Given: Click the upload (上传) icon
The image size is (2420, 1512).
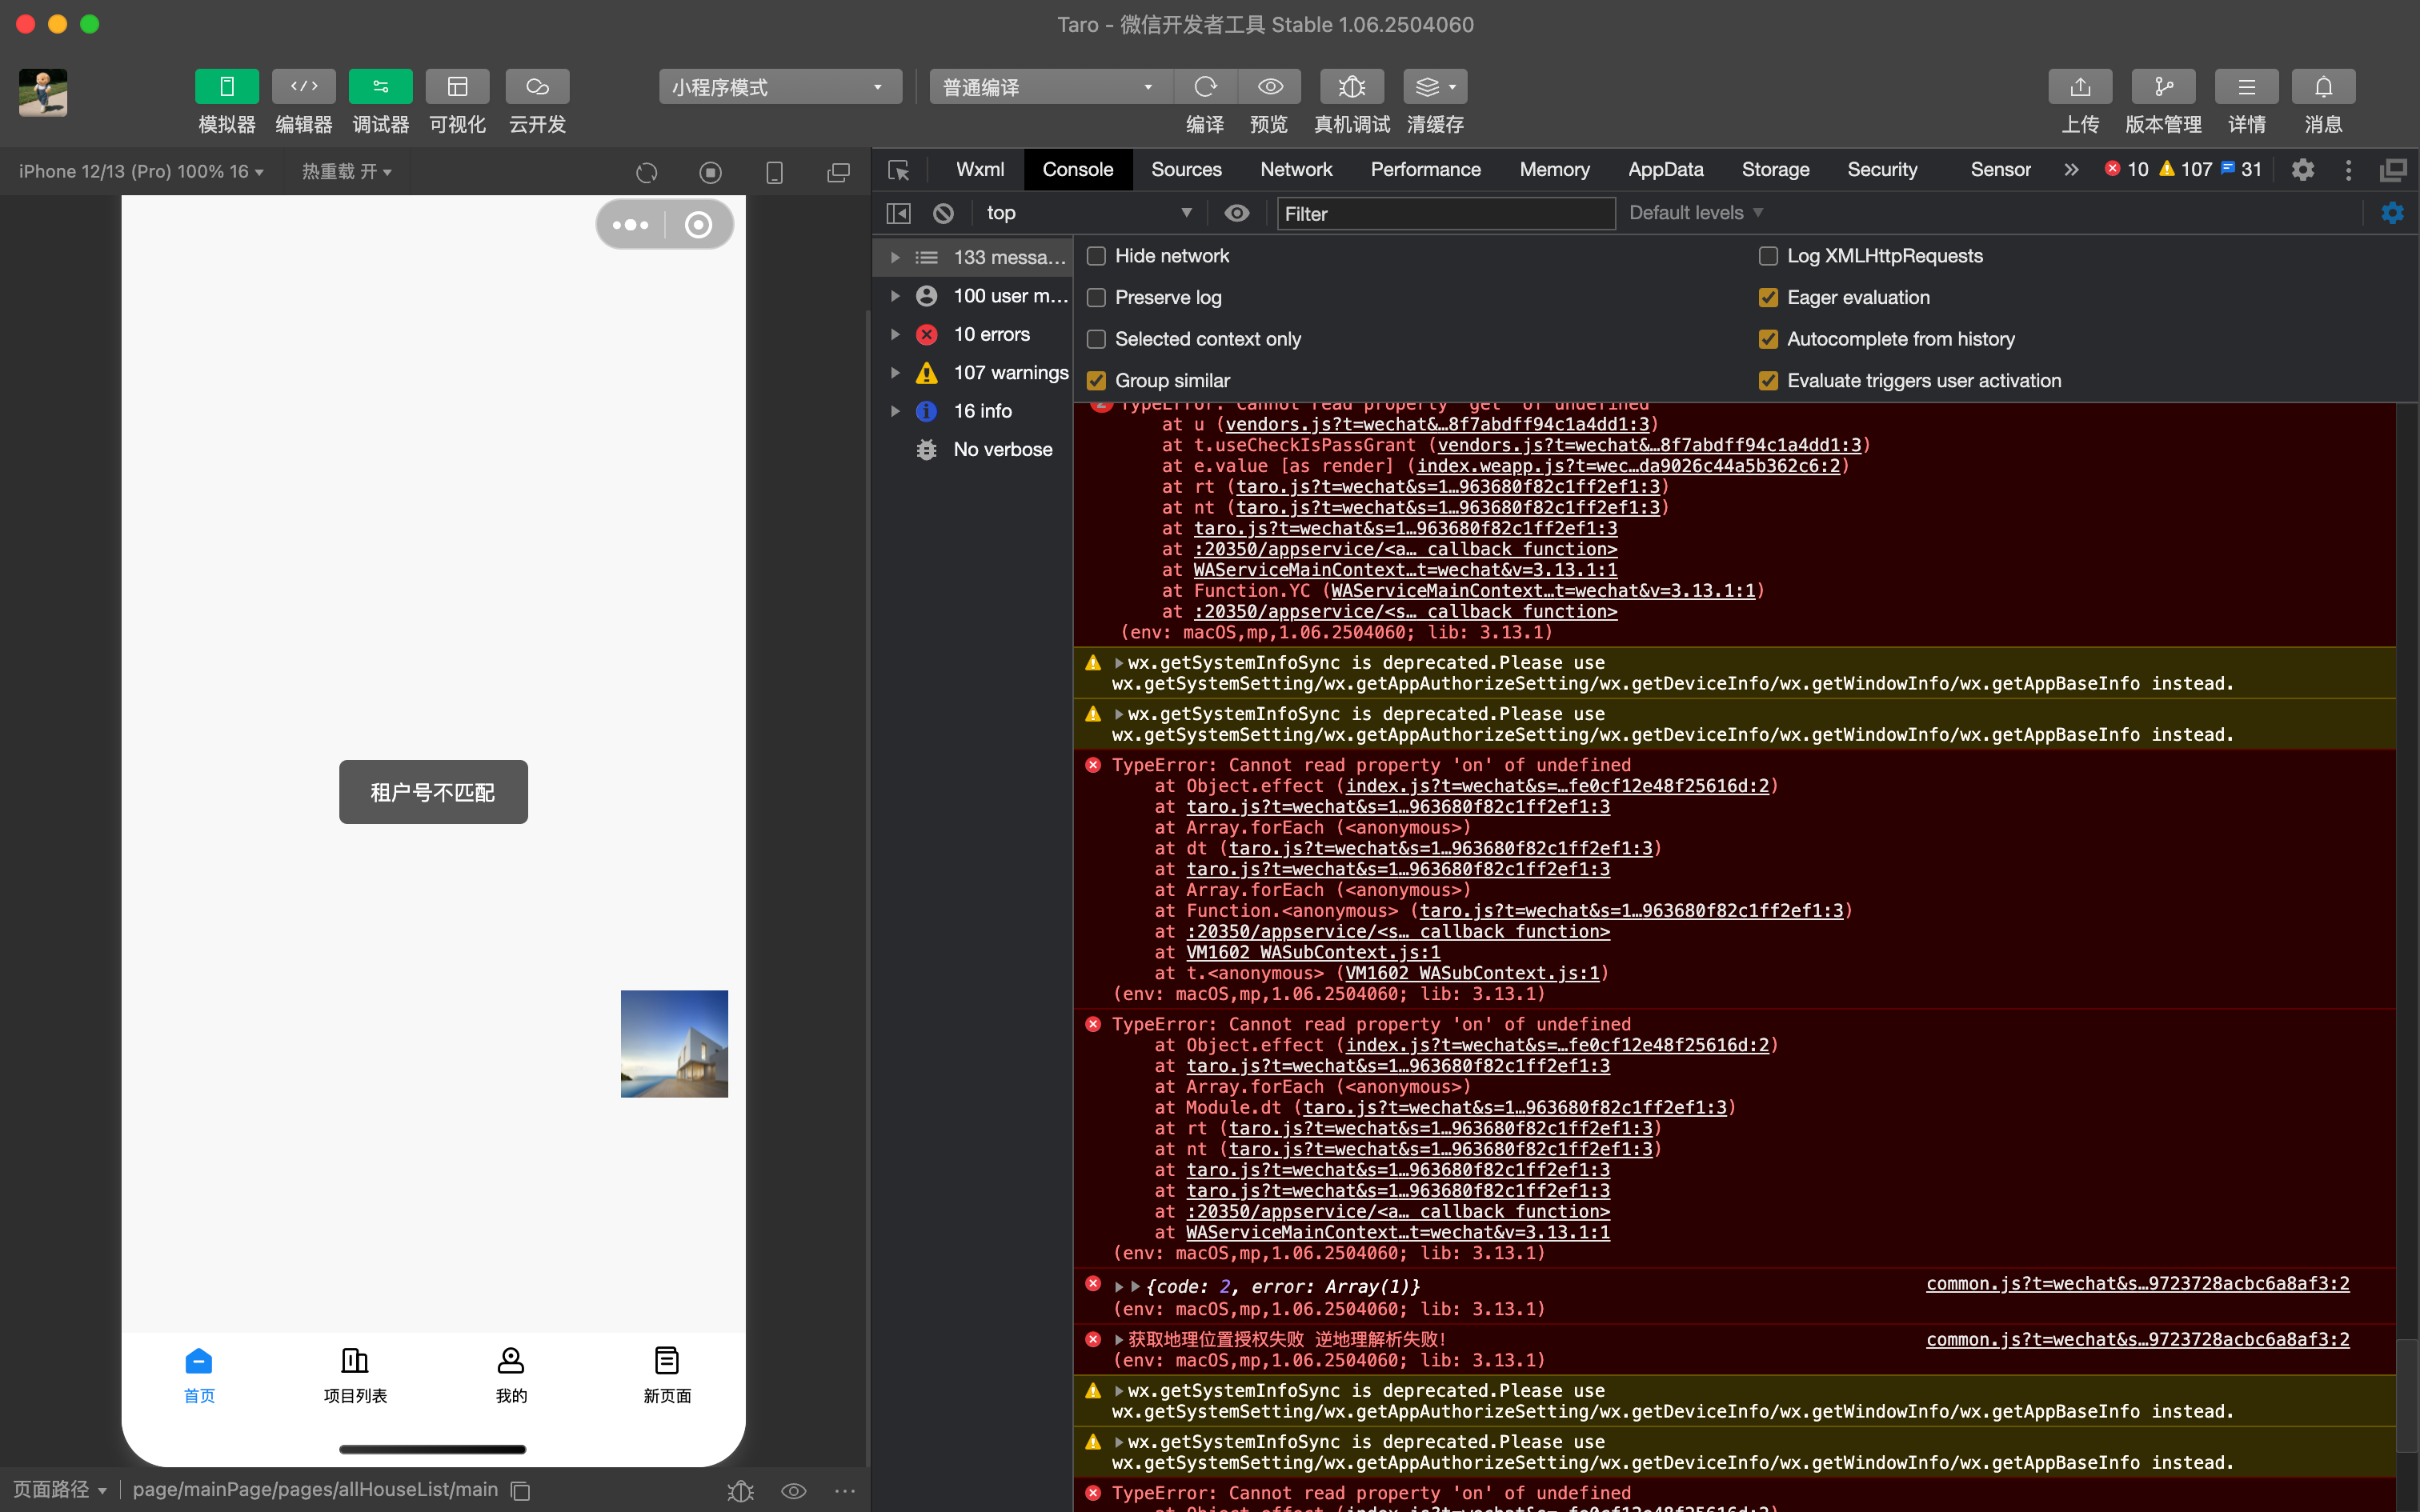Looking at the screenshot, I should coord(2079,87).
